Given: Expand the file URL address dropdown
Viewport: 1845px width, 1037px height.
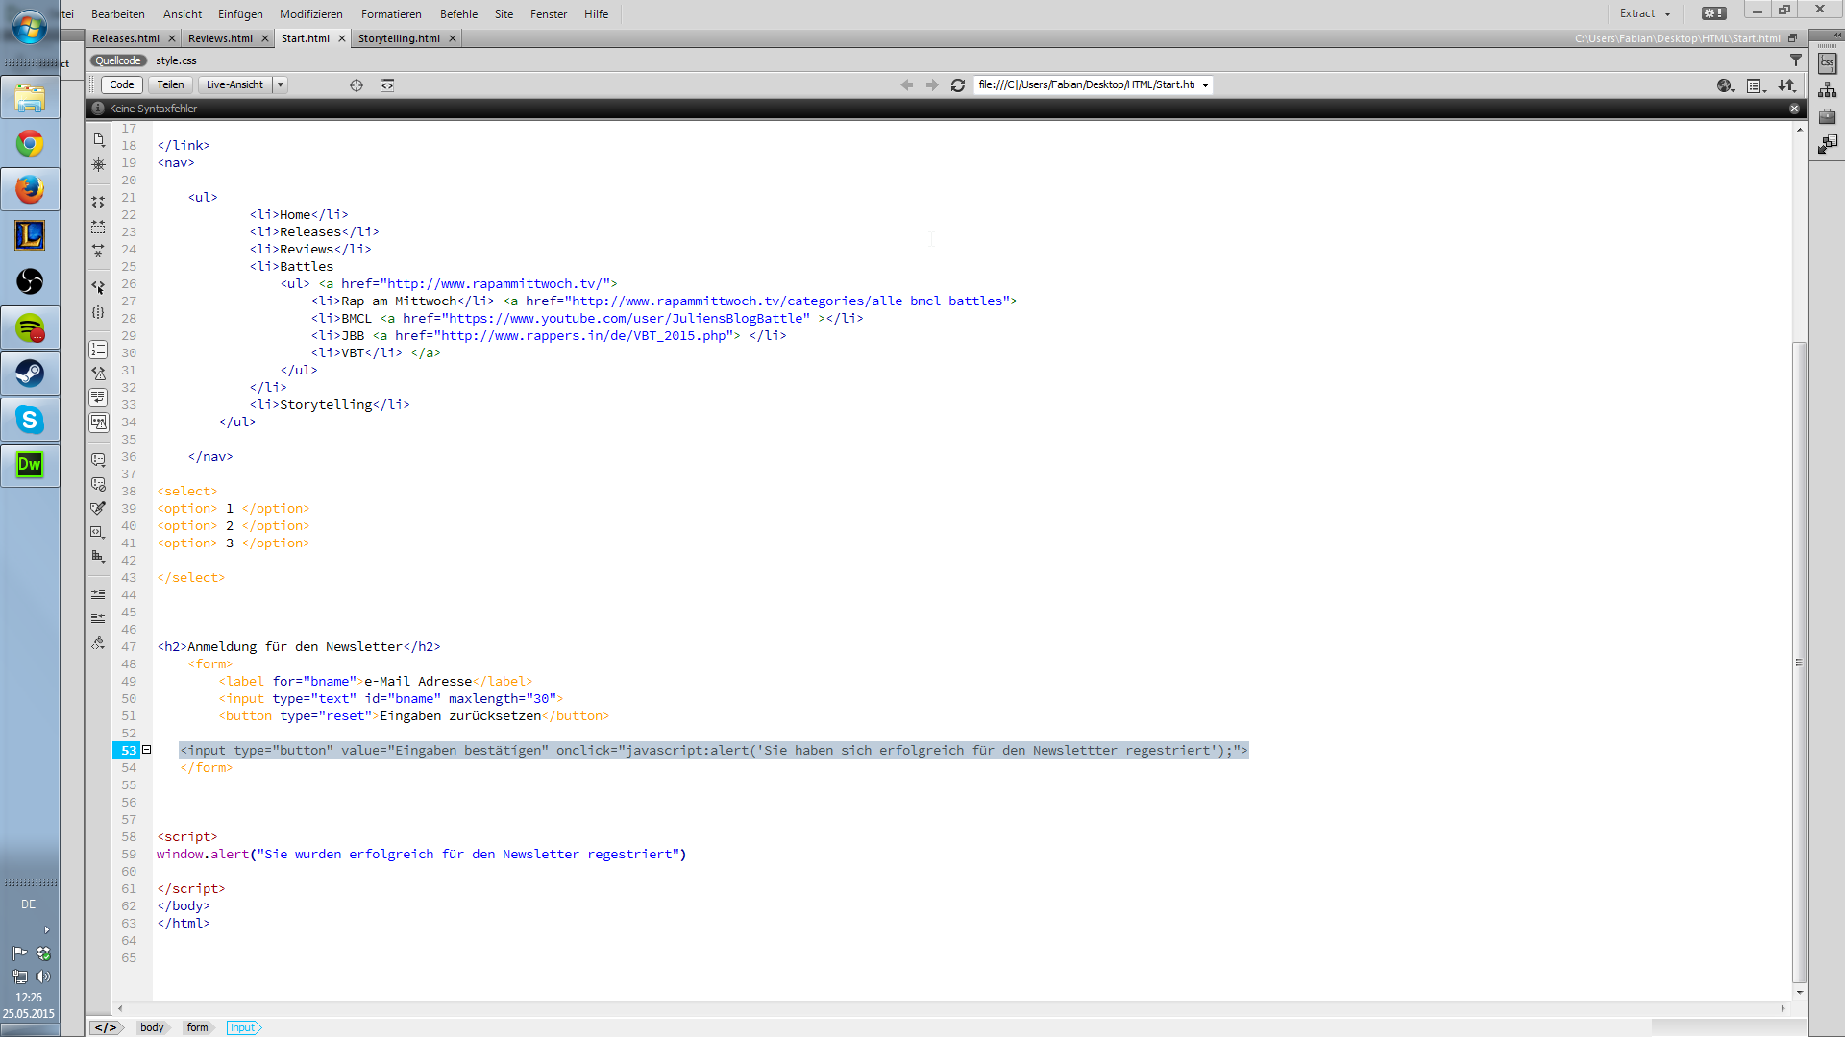Looking at the screenshot, I should [1205, 85].
